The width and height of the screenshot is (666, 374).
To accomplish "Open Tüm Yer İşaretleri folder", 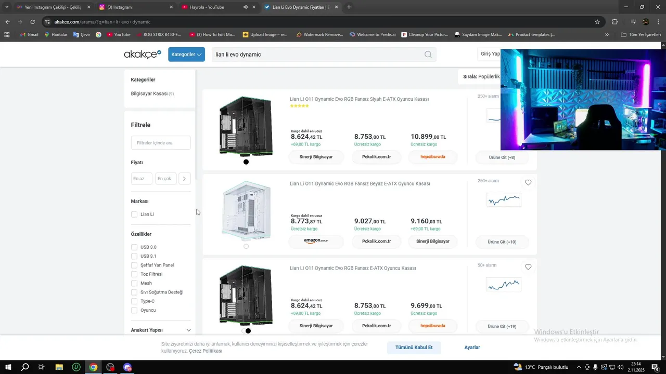I will click(641, 35).
